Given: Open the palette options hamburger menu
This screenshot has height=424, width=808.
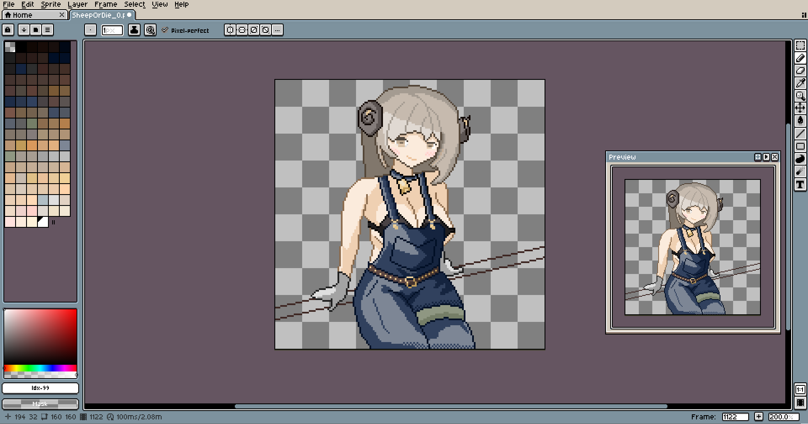Looking at the screenshot, I should click(48, 30).
